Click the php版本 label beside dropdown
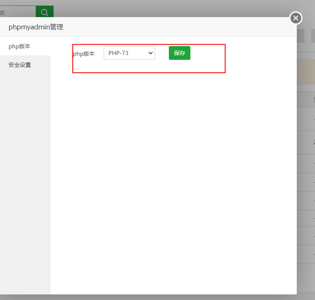315x300 pixels. click(x=84, y=54)
